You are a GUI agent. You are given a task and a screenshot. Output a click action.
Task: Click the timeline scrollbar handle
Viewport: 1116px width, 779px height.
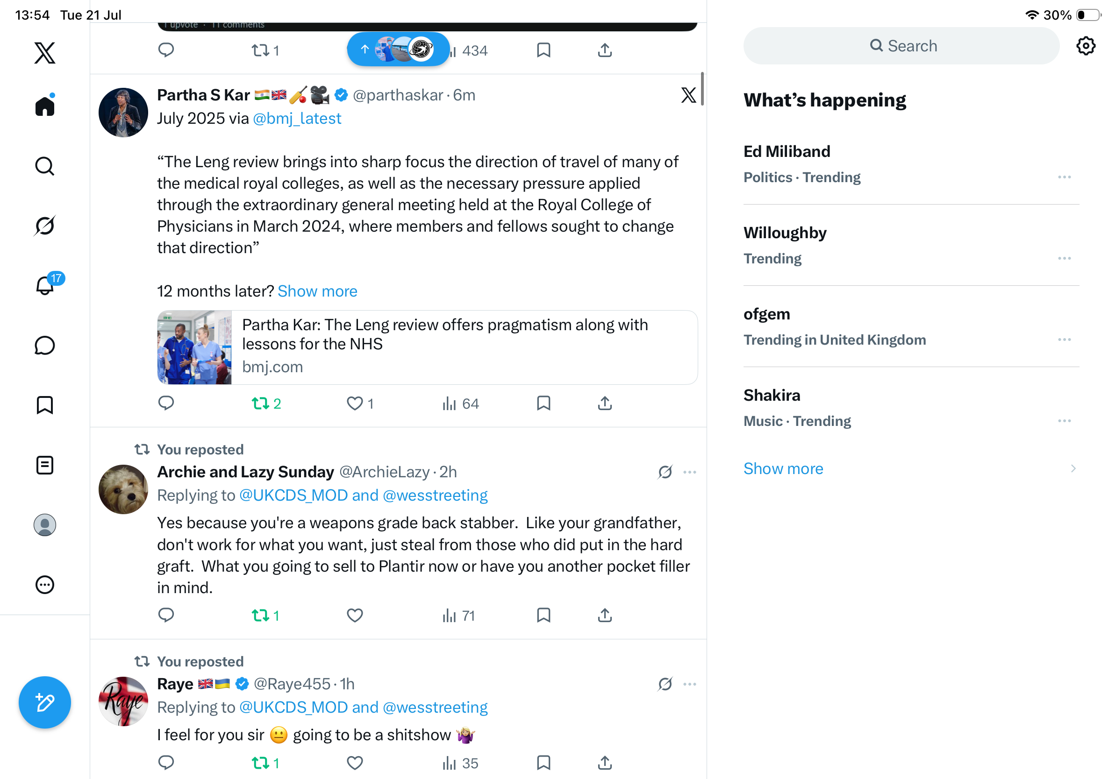(702, 89)
